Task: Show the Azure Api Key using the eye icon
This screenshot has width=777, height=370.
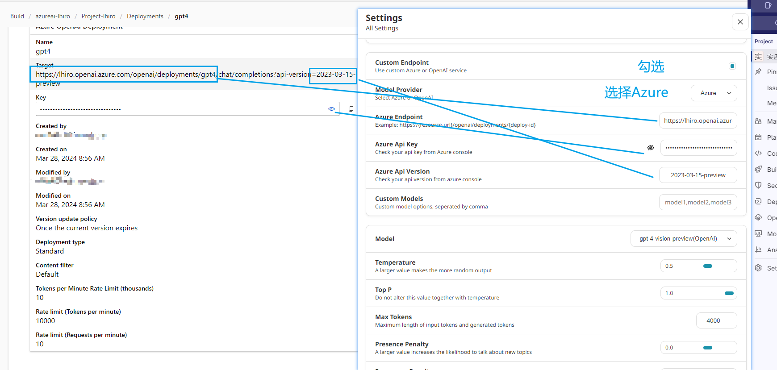Action: [x=651, y=148]
